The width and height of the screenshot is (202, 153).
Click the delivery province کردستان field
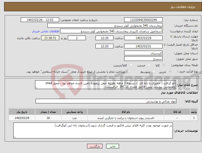(143, 53)
